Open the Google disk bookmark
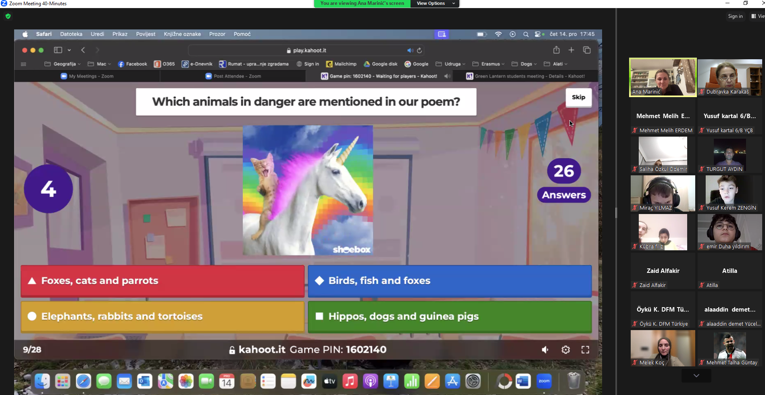Image resolution: width=765 pixels, height=395 pixels. (x=380, y=64)
